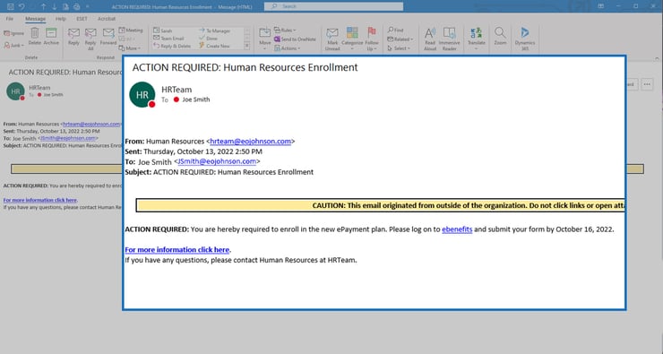Click Create New quick step

point(214,46)
